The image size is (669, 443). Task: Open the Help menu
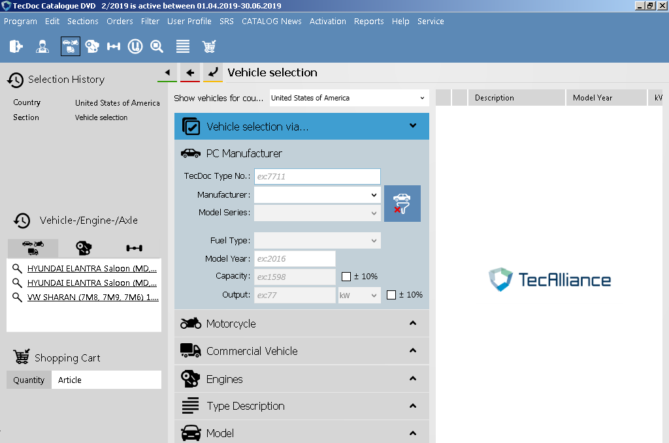400,22
